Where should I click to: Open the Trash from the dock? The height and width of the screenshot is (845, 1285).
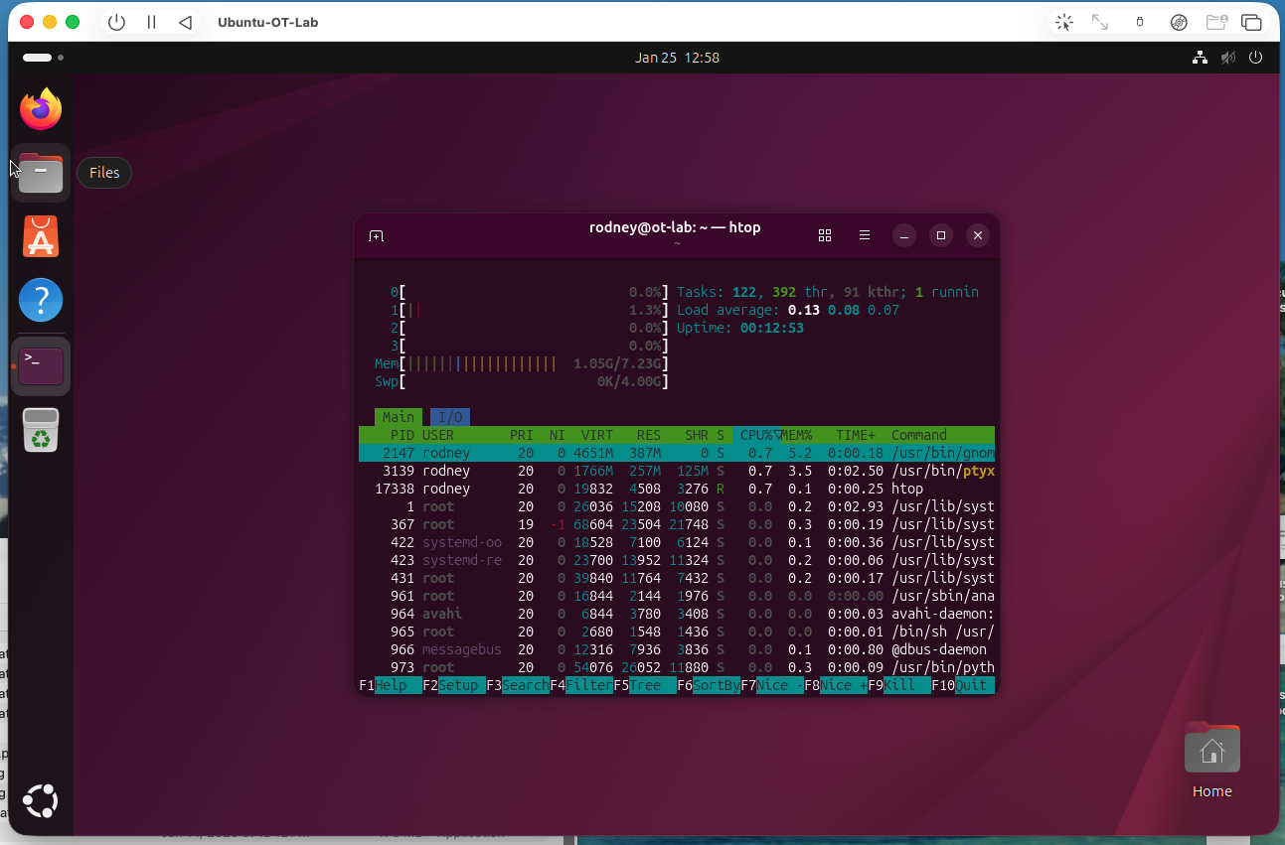(x=40, y=430)
